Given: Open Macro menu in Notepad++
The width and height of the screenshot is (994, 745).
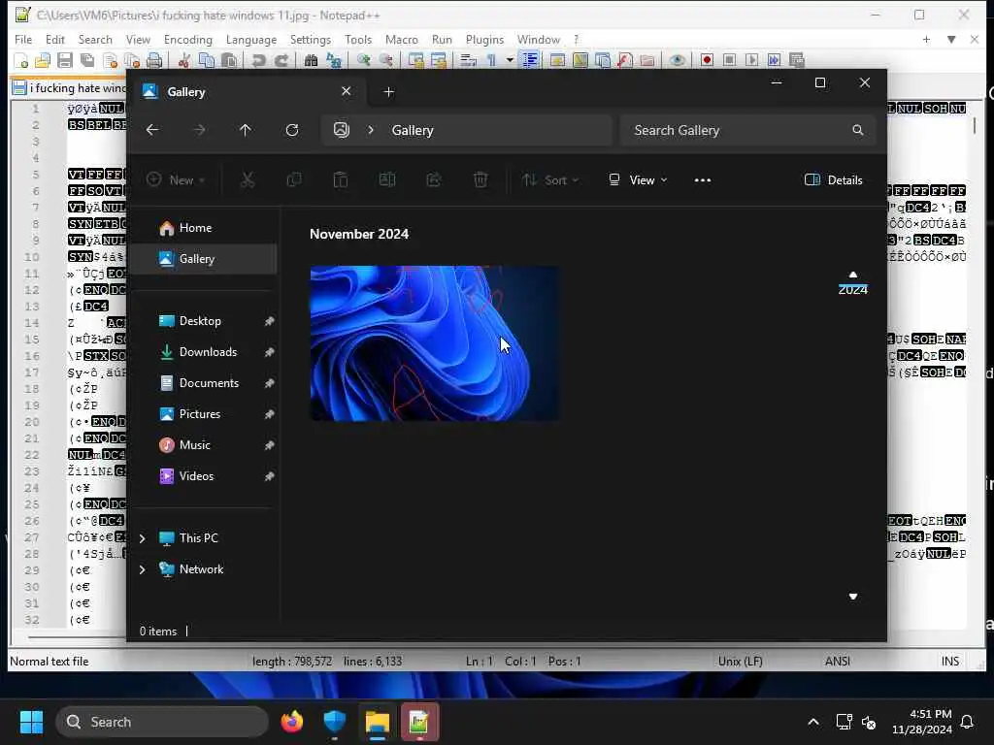Looking at the screenshot, I should click(401, 39).
